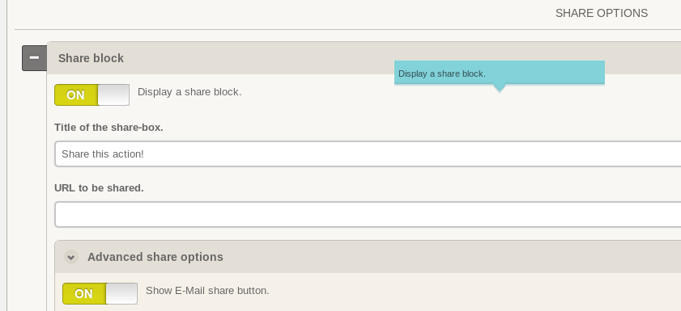Toggle the Display a share block switch
The image size is (681, 311).
[x=92, y=95]
